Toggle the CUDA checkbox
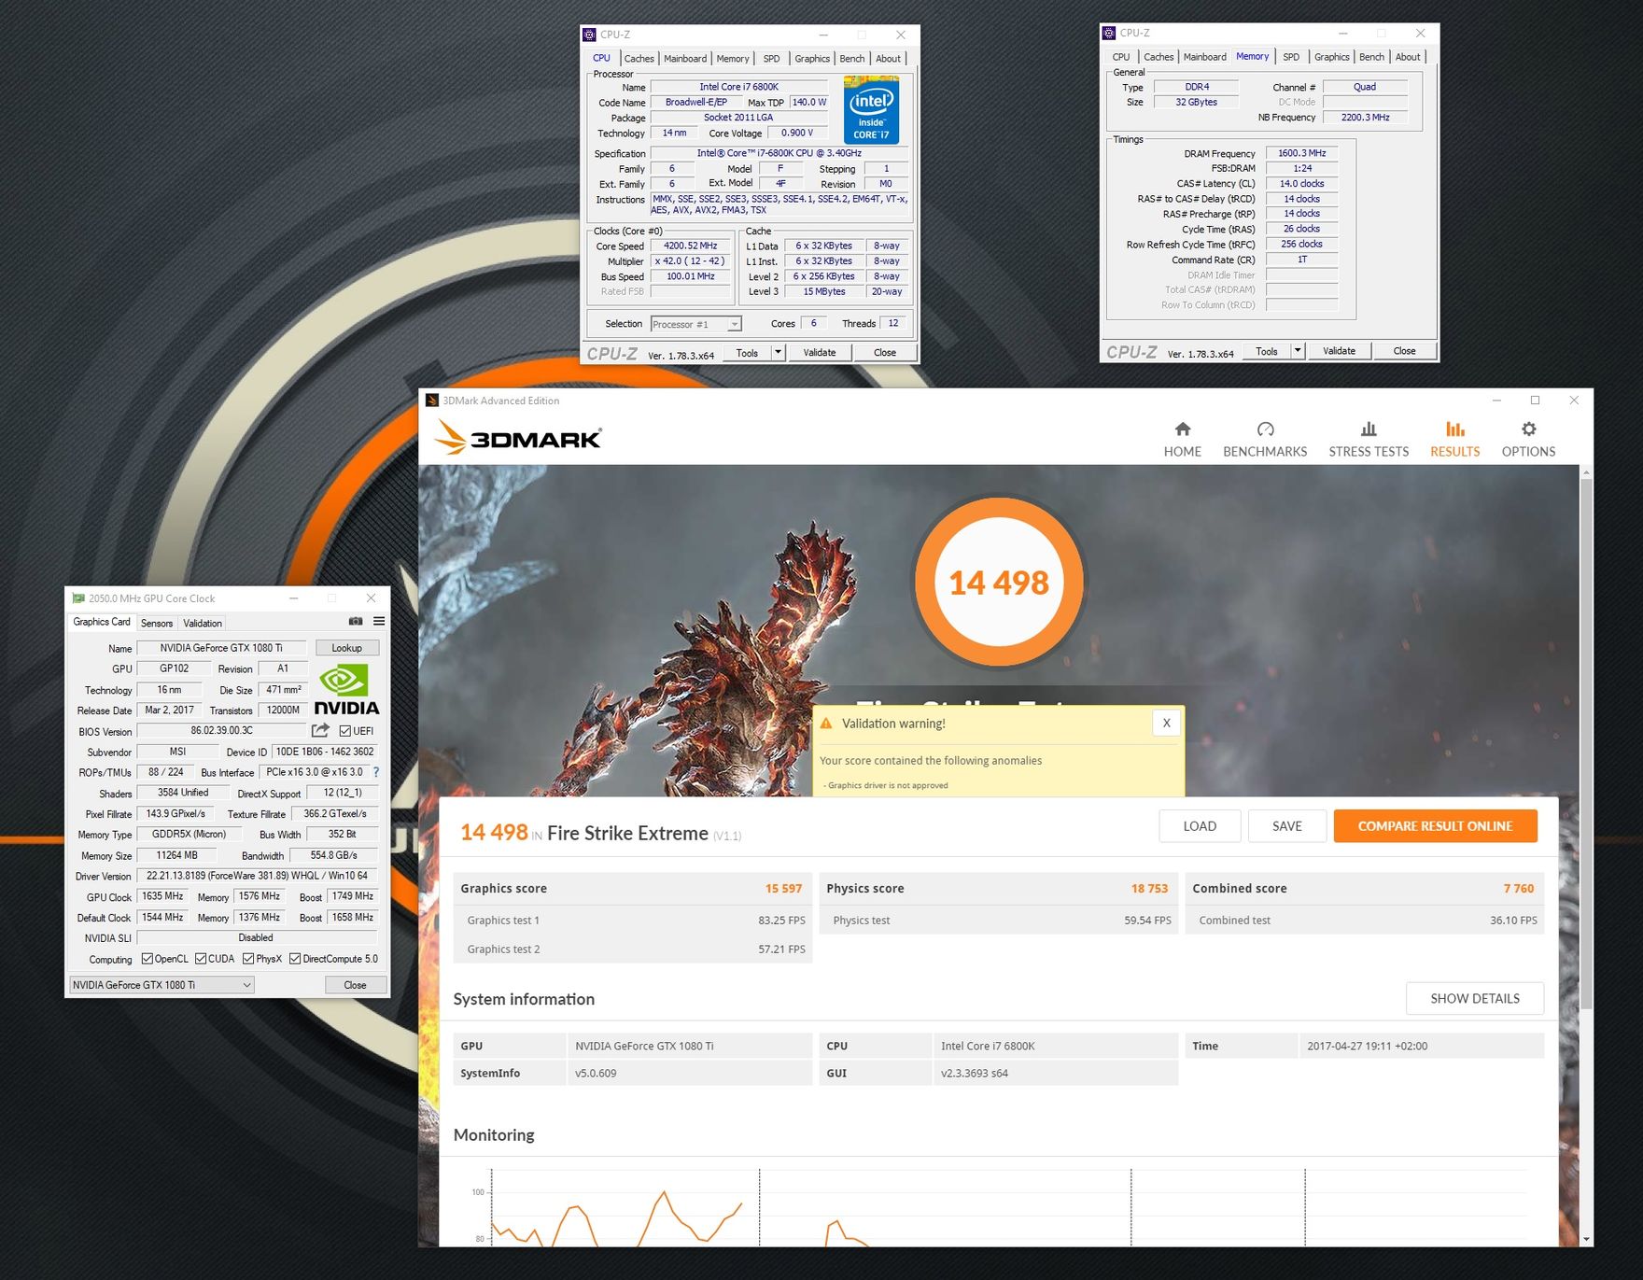 click(x=201, y=959)
